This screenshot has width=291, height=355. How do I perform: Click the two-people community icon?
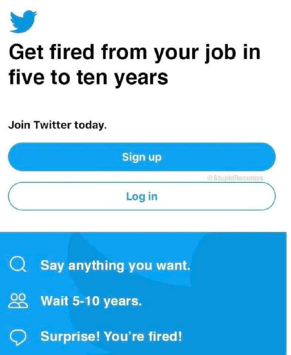(18, 301)
